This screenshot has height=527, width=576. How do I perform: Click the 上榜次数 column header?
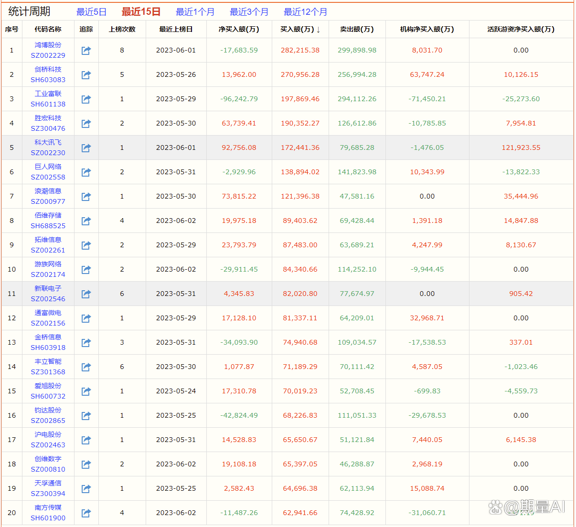tap(122, 29)
